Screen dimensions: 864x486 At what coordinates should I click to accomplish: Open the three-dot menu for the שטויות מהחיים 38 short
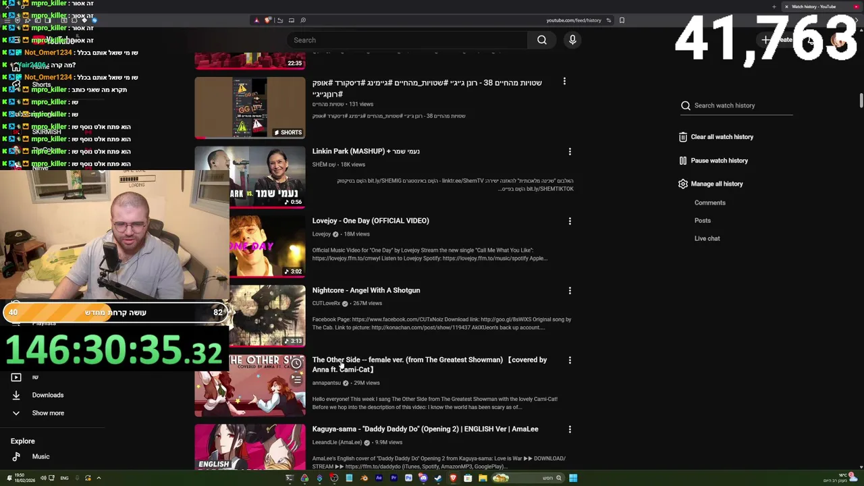pyautogui.click(x=564, y=82)
